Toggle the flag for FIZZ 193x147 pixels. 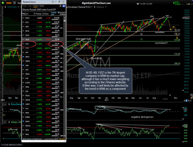pyautogui.click(x=24, y=44)
